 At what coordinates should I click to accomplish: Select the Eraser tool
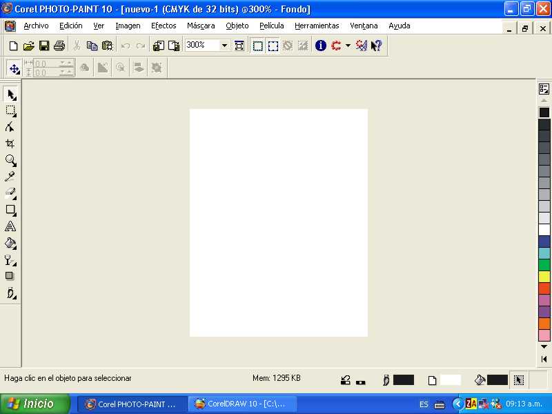click(x=10, y=193)
